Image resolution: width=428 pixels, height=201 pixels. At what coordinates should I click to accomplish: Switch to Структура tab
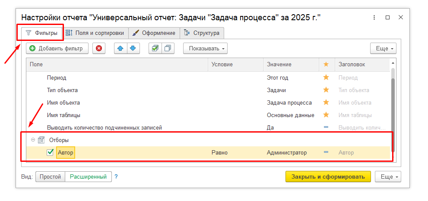click(x=202, y=33)
